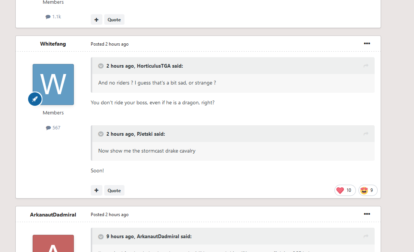The height and width of the screenshot is (252, 414).
Task: Collapse the ArkanautDadmiral quote block
Action: [x=101, y=237]
